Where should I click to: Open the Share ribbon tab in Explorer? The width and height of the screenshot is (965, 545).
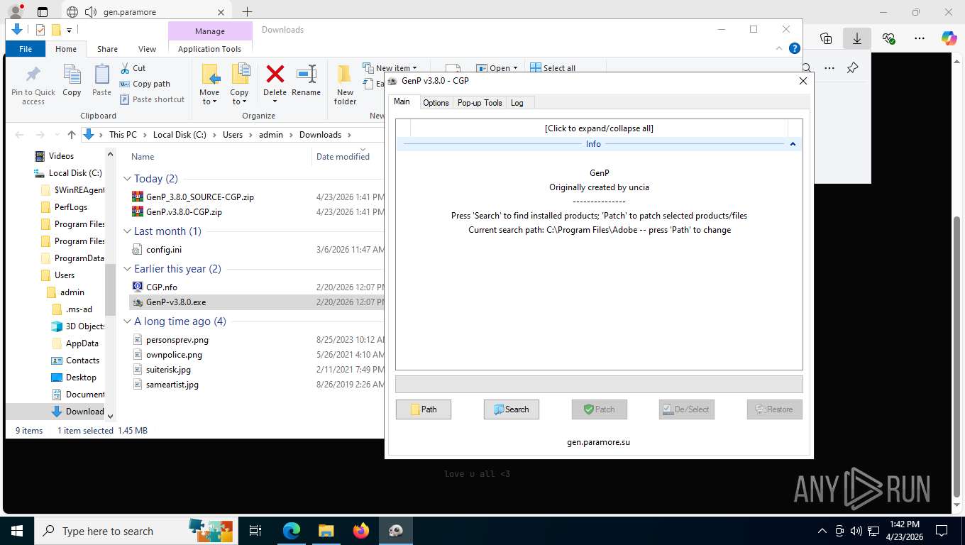[108, 49]
